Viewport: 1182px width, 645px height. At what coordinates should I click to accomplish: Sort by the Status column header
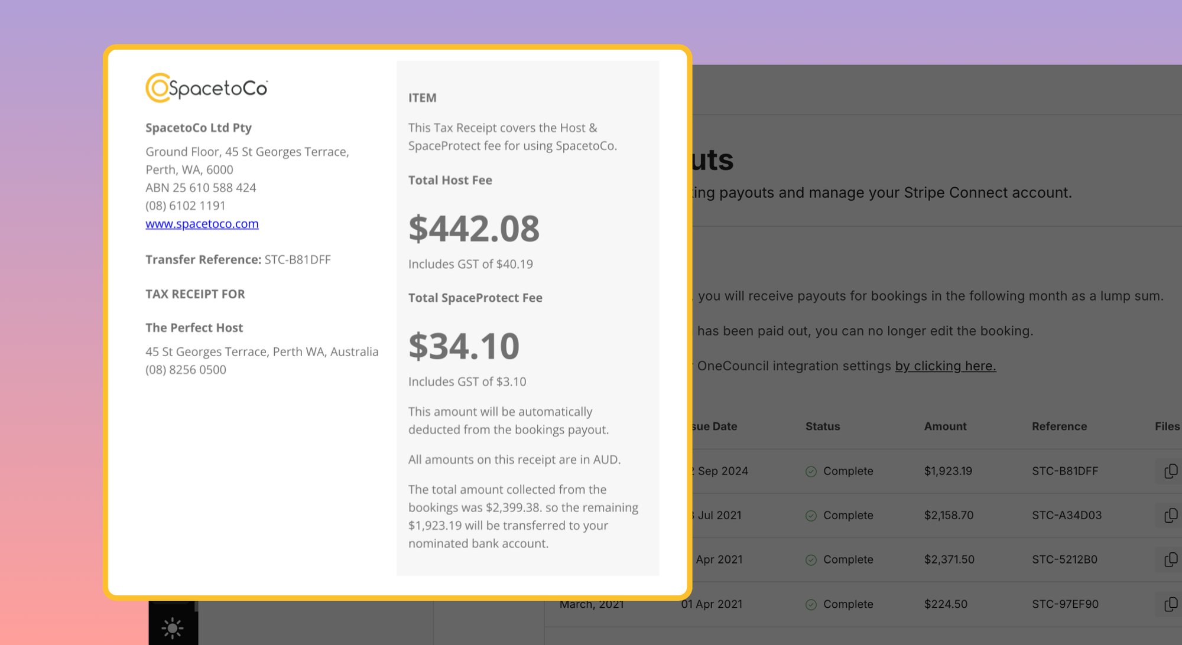[823, 426]
